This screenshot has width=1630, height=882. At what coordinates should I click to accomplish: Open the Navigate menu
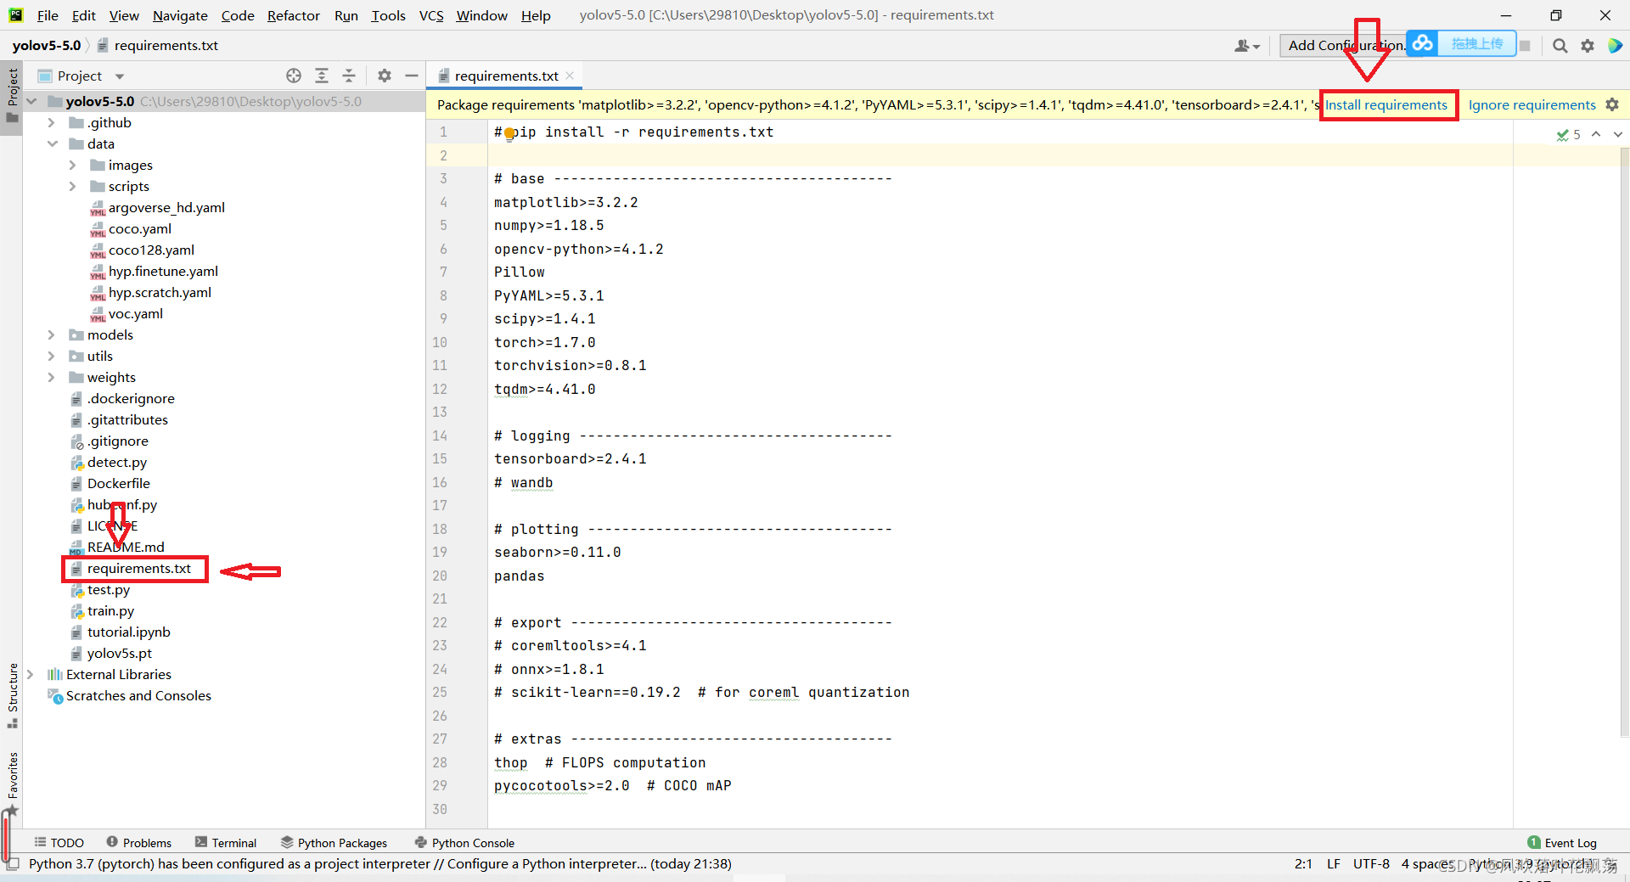click(x=180, y=15)
